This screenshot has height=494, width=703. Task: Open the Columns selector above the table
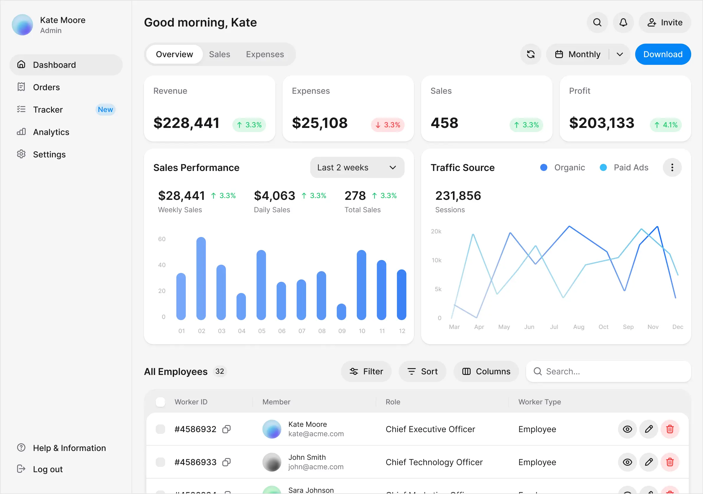point(486,371)
